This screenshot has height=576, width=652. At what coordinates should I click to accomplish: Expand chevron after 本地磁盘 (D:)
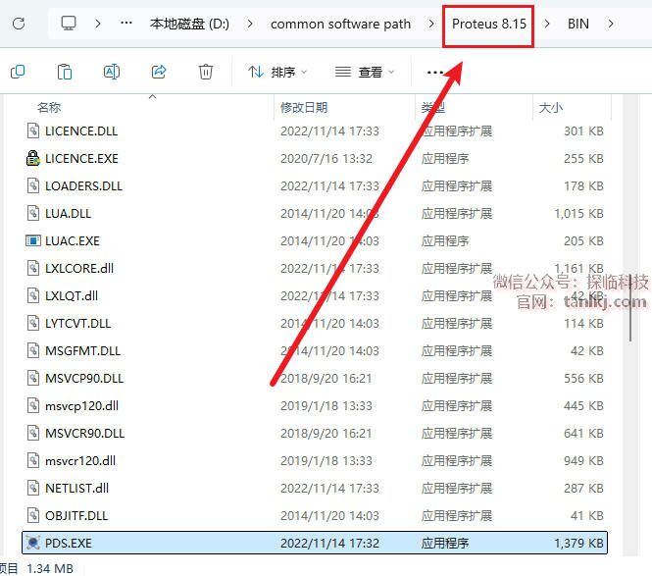click(x=250, y=24)
